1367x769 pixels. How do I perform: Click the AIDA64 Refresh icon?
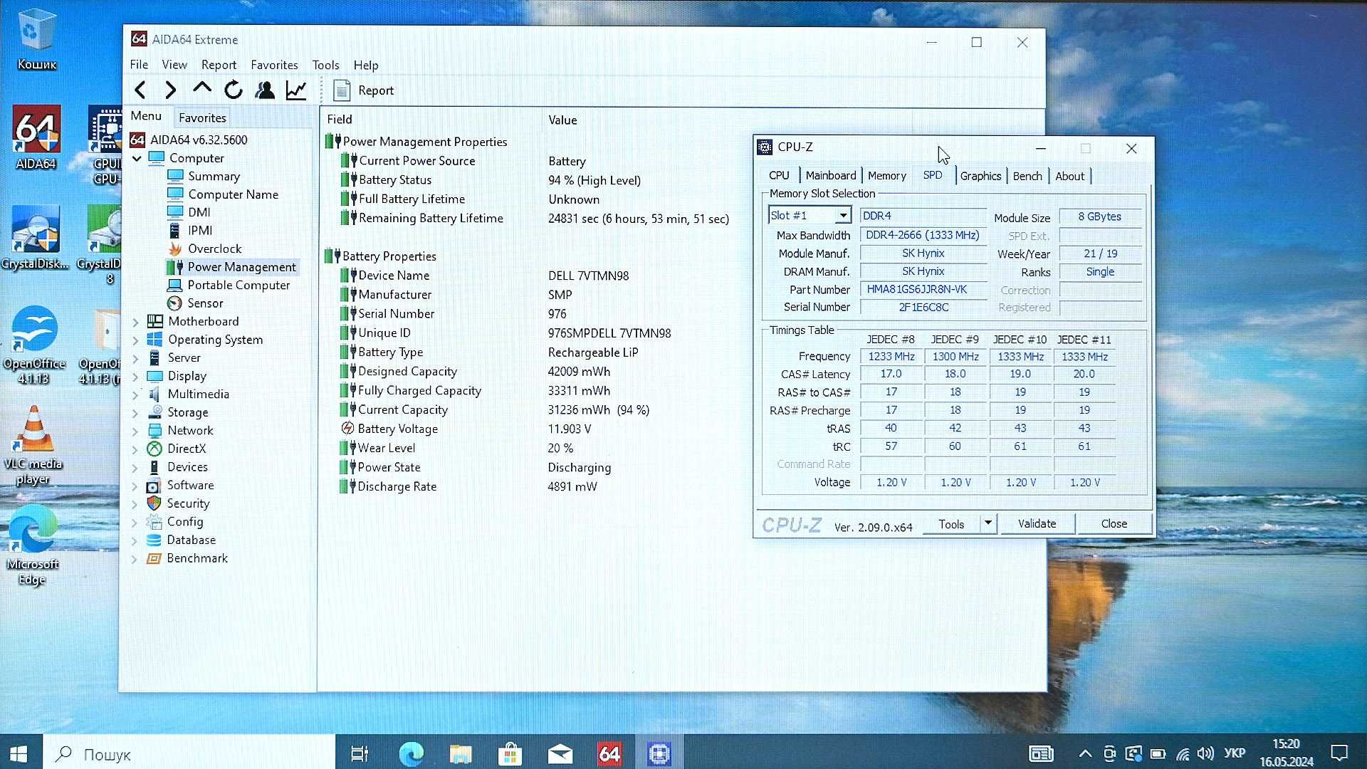click(x=233, y=89)
